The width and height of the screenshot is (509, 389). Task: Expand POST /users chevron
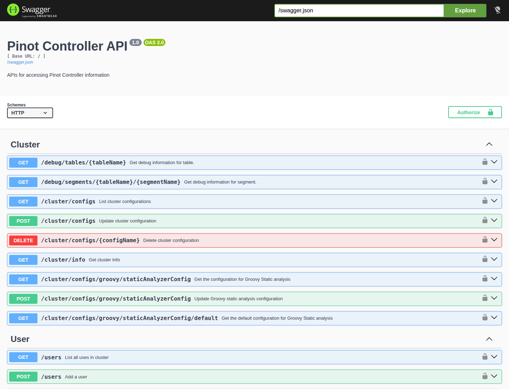click(x=494, y=376)
